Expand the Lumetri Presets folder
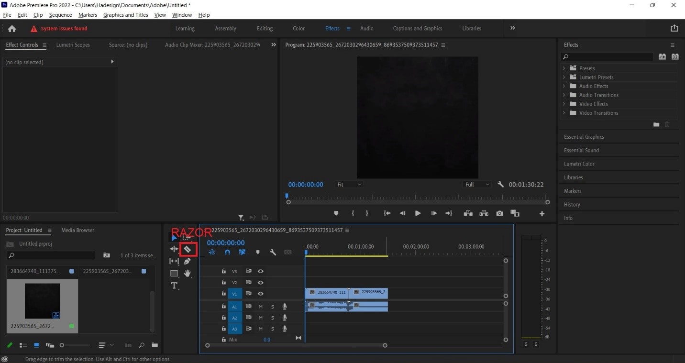This screenshot has width=685, height=363. click(564, 77)
